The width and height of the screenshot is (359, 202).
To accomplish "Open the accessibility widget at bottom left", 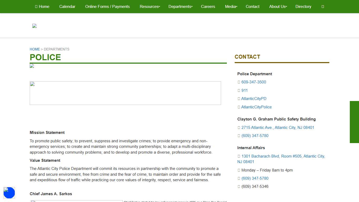I will coord(9,193).
